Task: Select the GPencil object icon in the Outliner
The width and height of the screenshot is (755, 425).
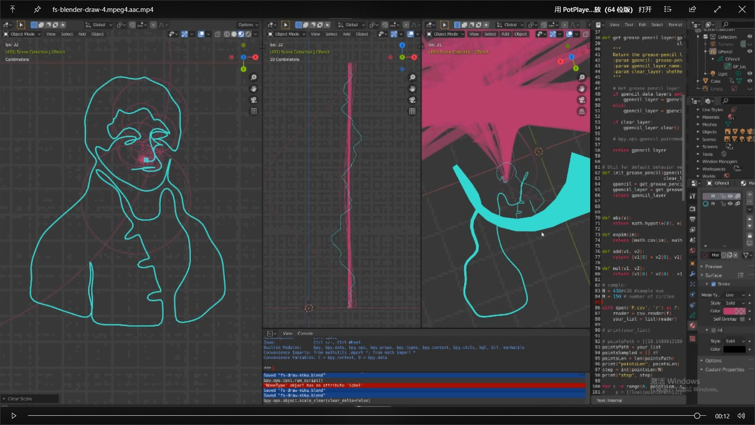Action: pyautogui.click(x=713, y=51)
